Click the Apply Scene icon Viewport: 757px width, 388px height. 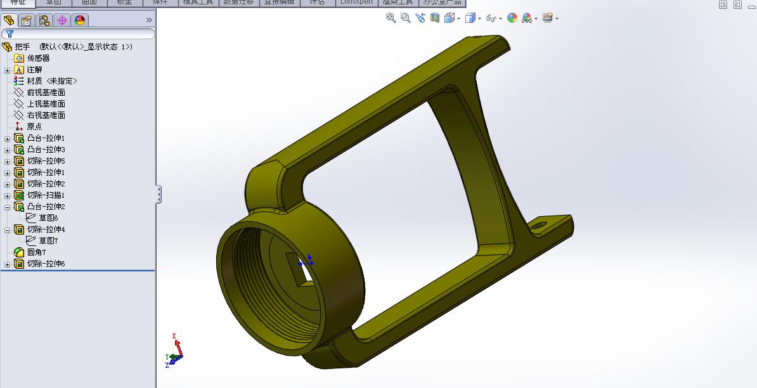(x=527, y=18)
